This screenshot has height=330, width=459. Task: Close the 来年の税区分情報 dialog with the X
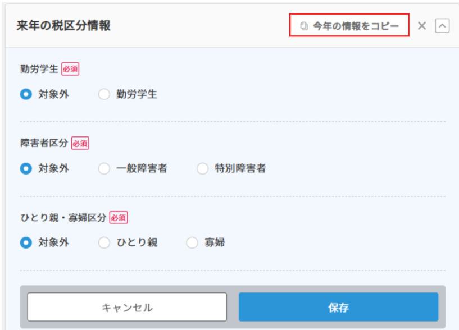[x=422, y=25]
